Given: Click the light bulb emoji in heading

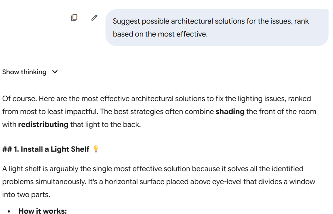Looking at the screenshot, I should (x=96, y=149).
